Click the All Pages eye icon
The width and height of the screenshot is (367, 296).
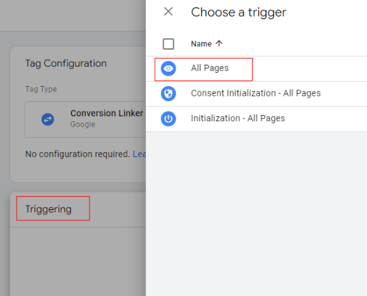point(168,69)
